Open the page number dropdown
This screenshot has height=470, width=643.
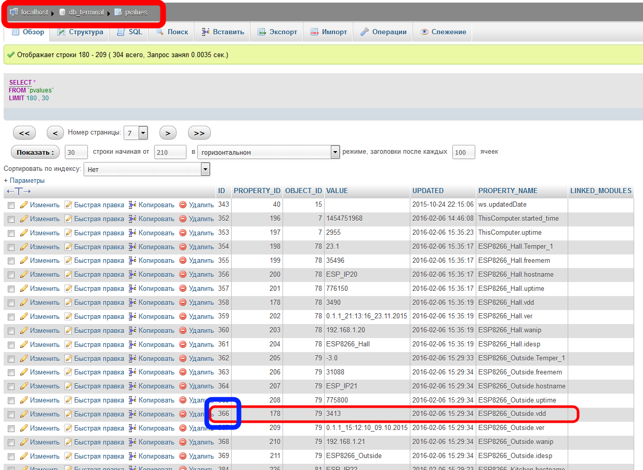pyautogui.click(x=136, y=133)
